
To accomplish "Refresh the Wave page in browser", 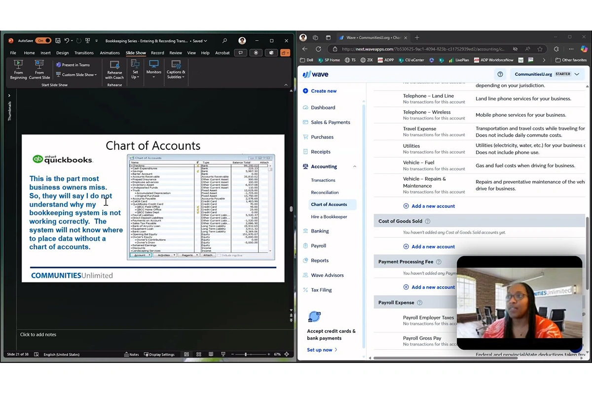I will (318, 49).
